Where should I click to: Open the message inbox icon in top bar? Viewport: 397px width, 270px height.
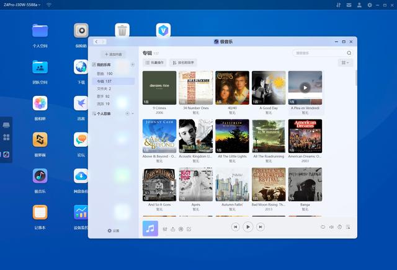349,5
